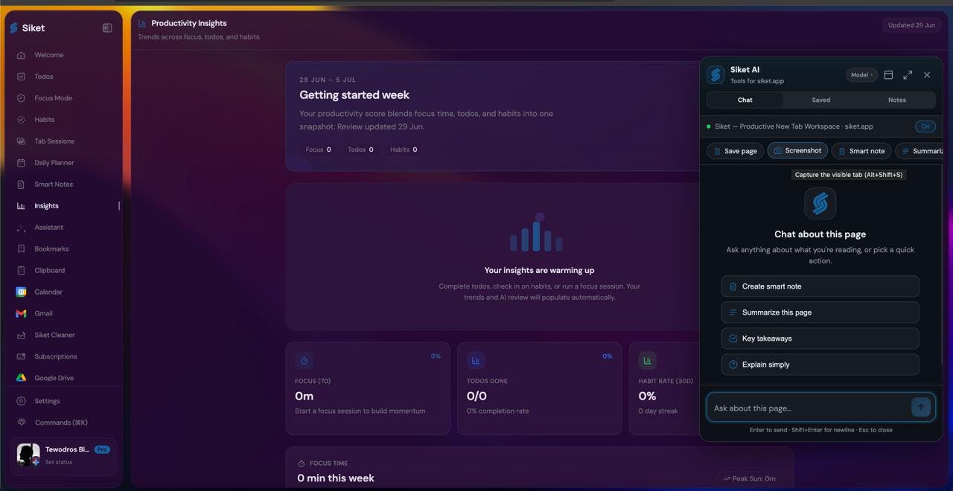Click the 0 min this week text

336,478
